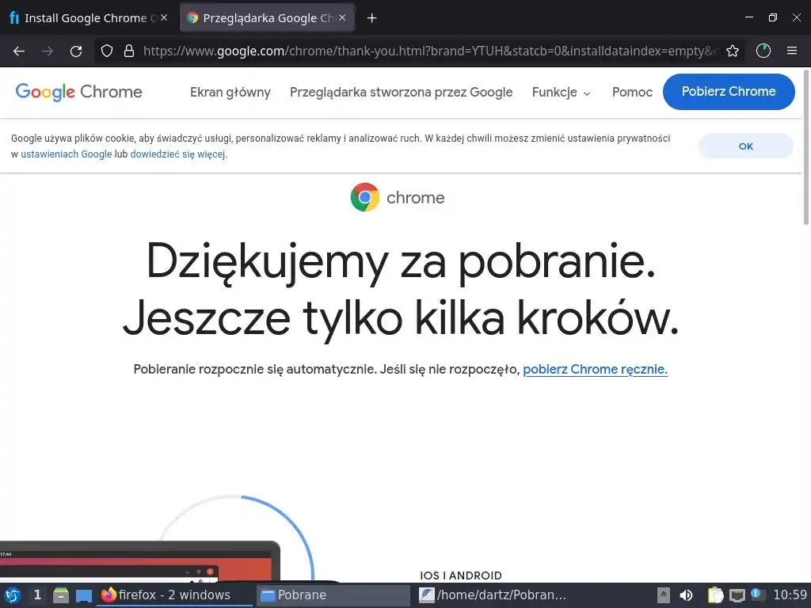The height and width of the screenshot is (608, 811).
Task: Open the Firefox downloads progress indicator
Action: 763,51
